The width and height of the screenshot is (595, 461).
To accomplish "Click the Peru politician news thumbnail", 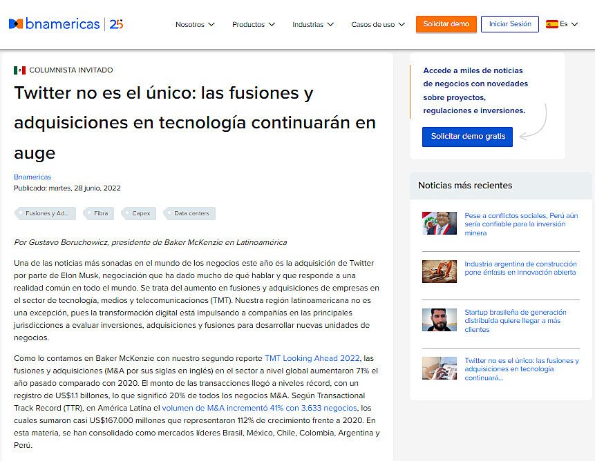I will [440, 223].
